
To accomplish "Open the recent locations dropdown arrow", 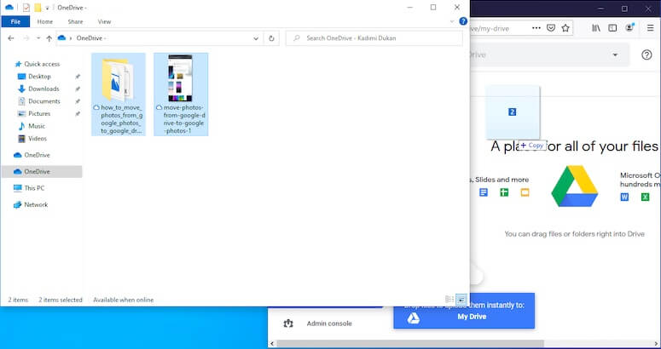I will coord(38,38).
